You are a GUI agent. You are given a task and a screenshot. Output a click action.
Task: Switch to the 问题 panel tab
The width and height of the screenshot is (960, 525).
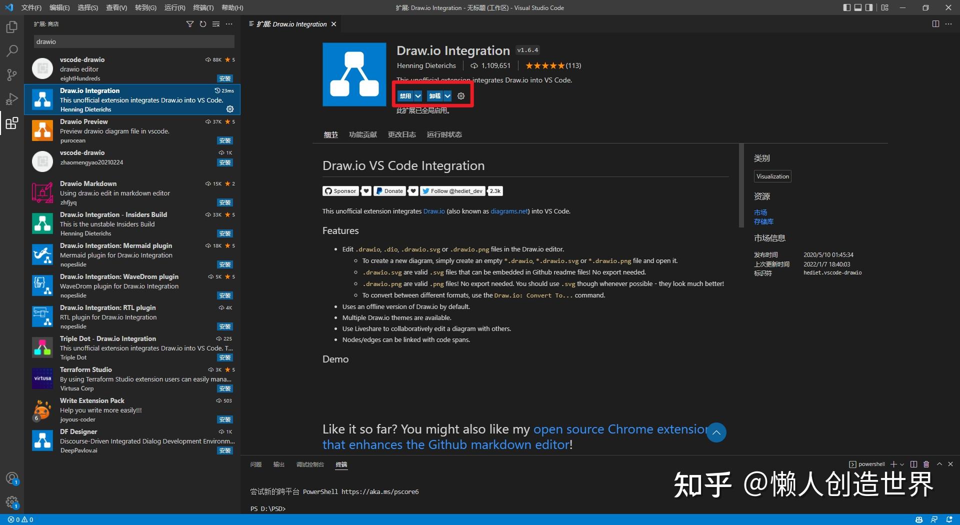256,464
